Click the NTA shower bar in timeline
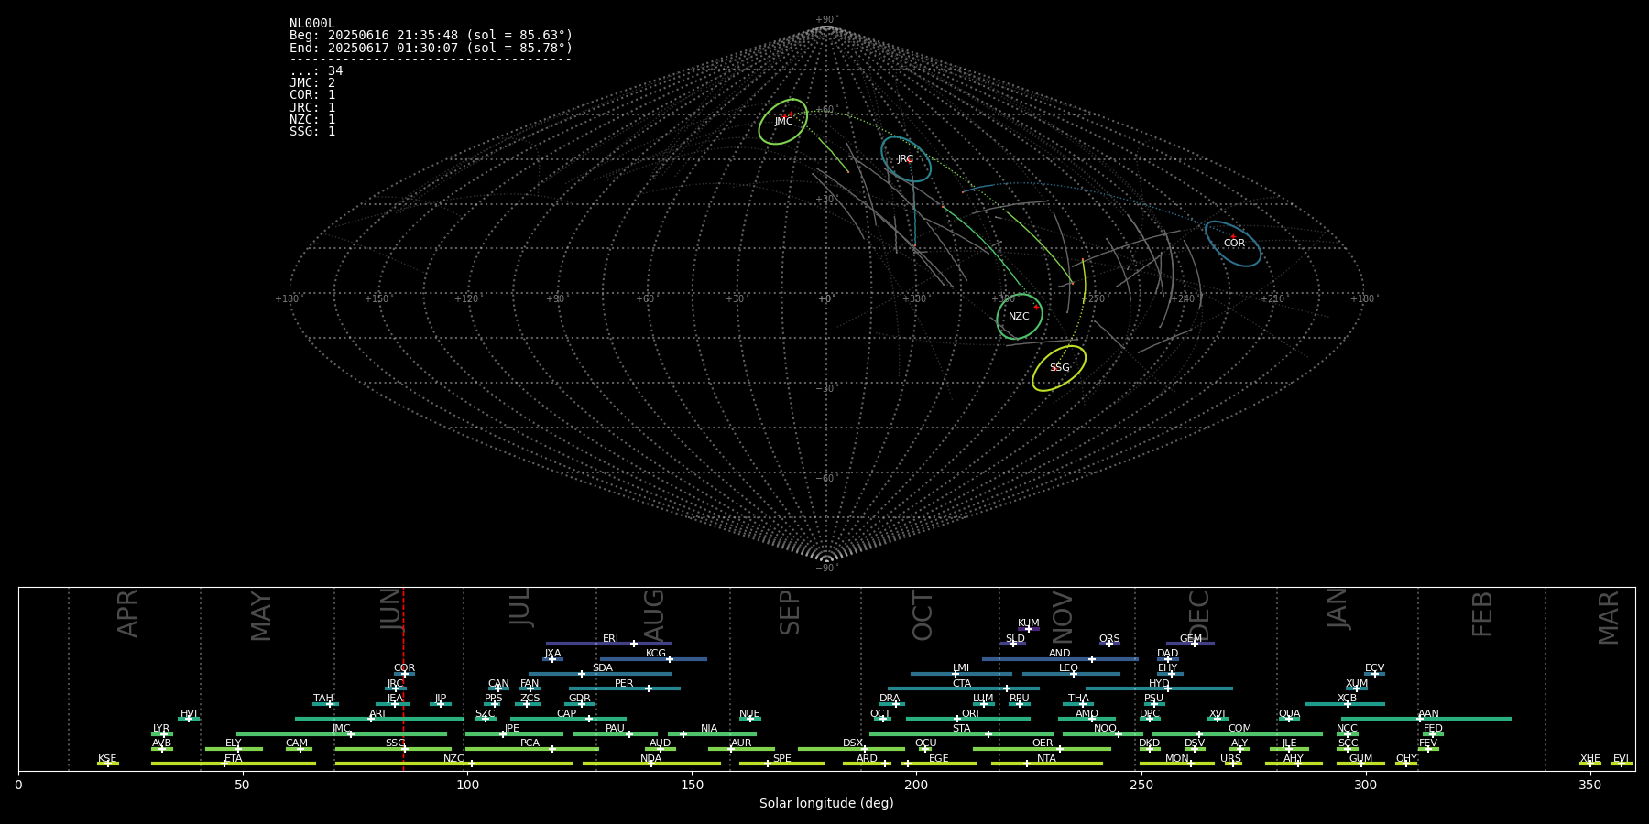Screen dimensions: 1649x824 pos(1046,764)
